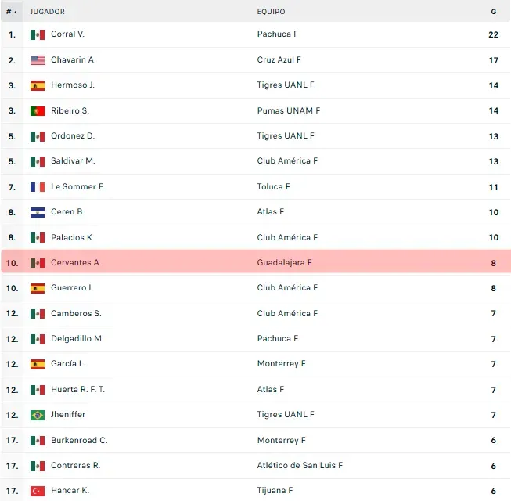Sort by the G goals column header

tap(493, 12)
